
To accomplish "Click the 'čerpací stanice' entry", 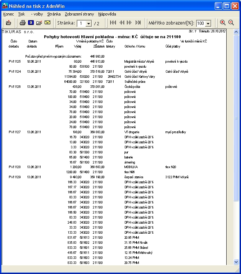I will coord(134,177).
